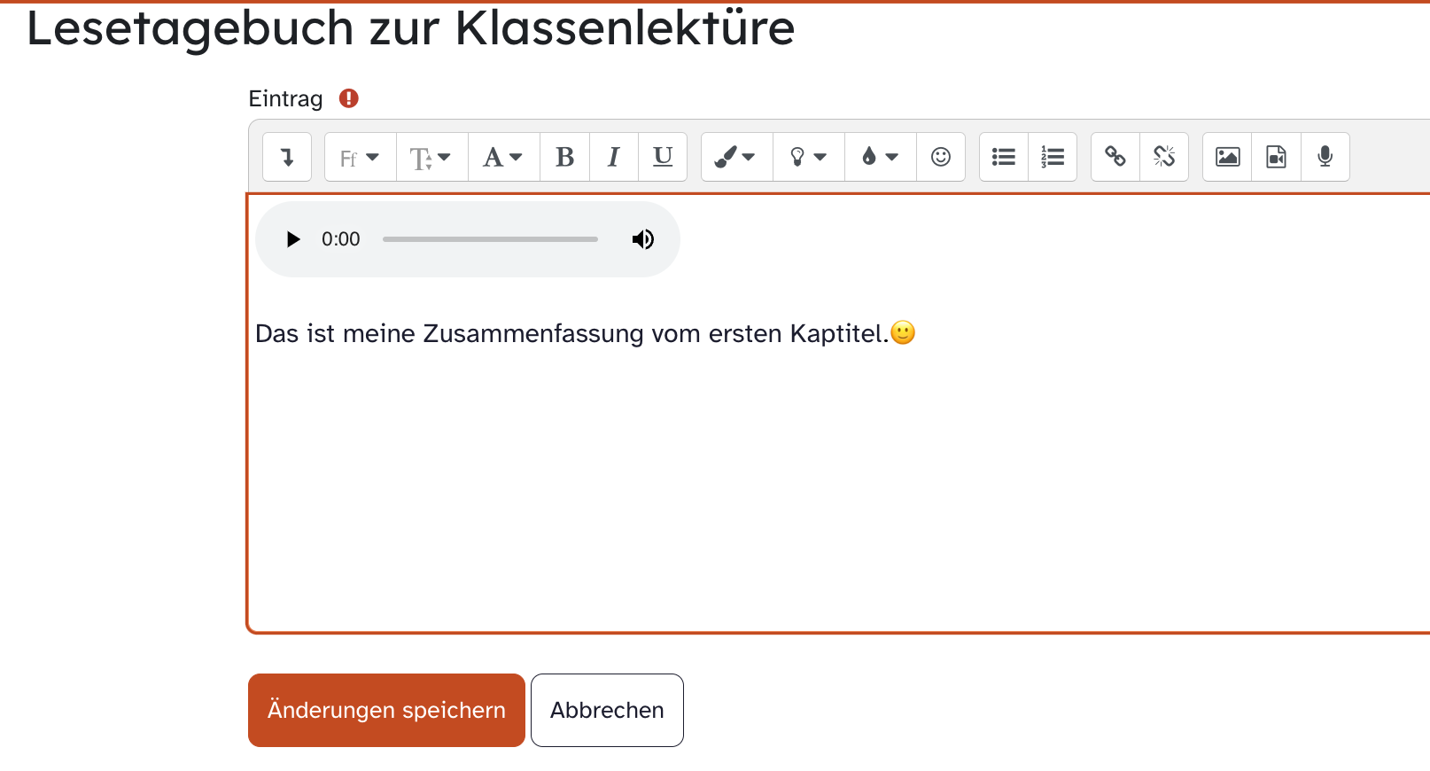Toggle bold formatting
This screenshot has height=771, width=1430.
(x=564, y=157)
